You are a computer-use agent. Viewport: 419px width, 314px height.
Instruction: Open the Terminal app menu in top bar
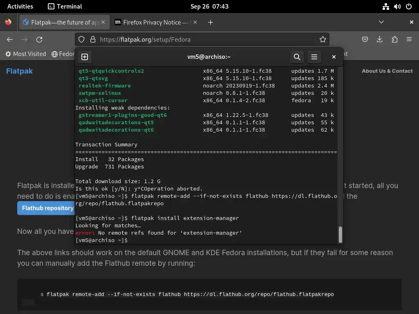click(65, 7)
